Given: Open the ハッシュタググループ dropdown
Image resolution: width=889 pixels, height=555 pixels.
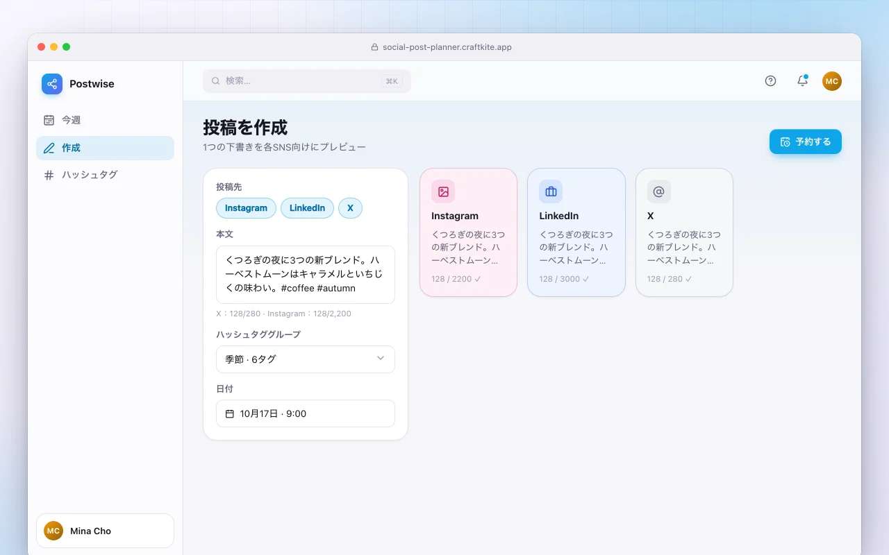Looking at the screenshot, I should pyautogui.click(x=306, y=359).
